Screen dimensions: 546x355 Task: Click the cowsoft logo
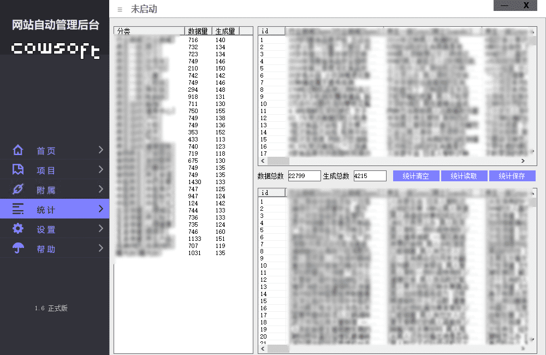point(55,49)
